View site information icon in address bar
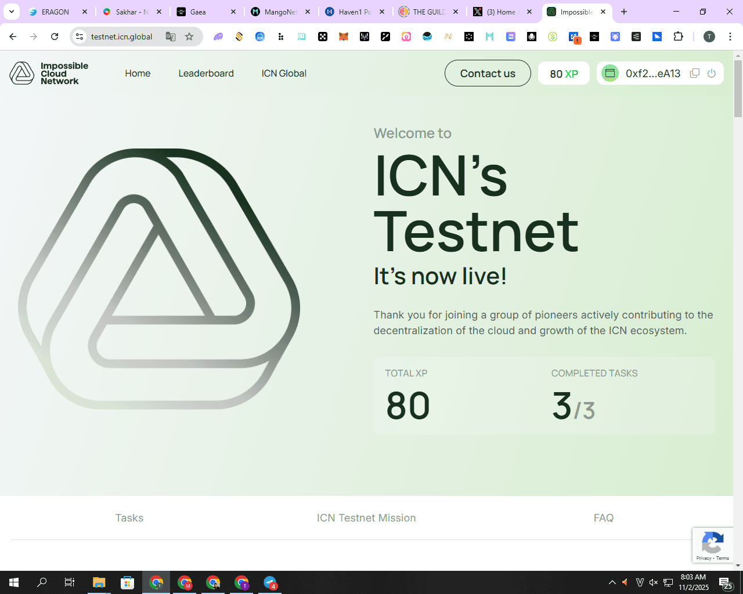Viewport: 743px width, 594px height. click(x=80, y=37)
